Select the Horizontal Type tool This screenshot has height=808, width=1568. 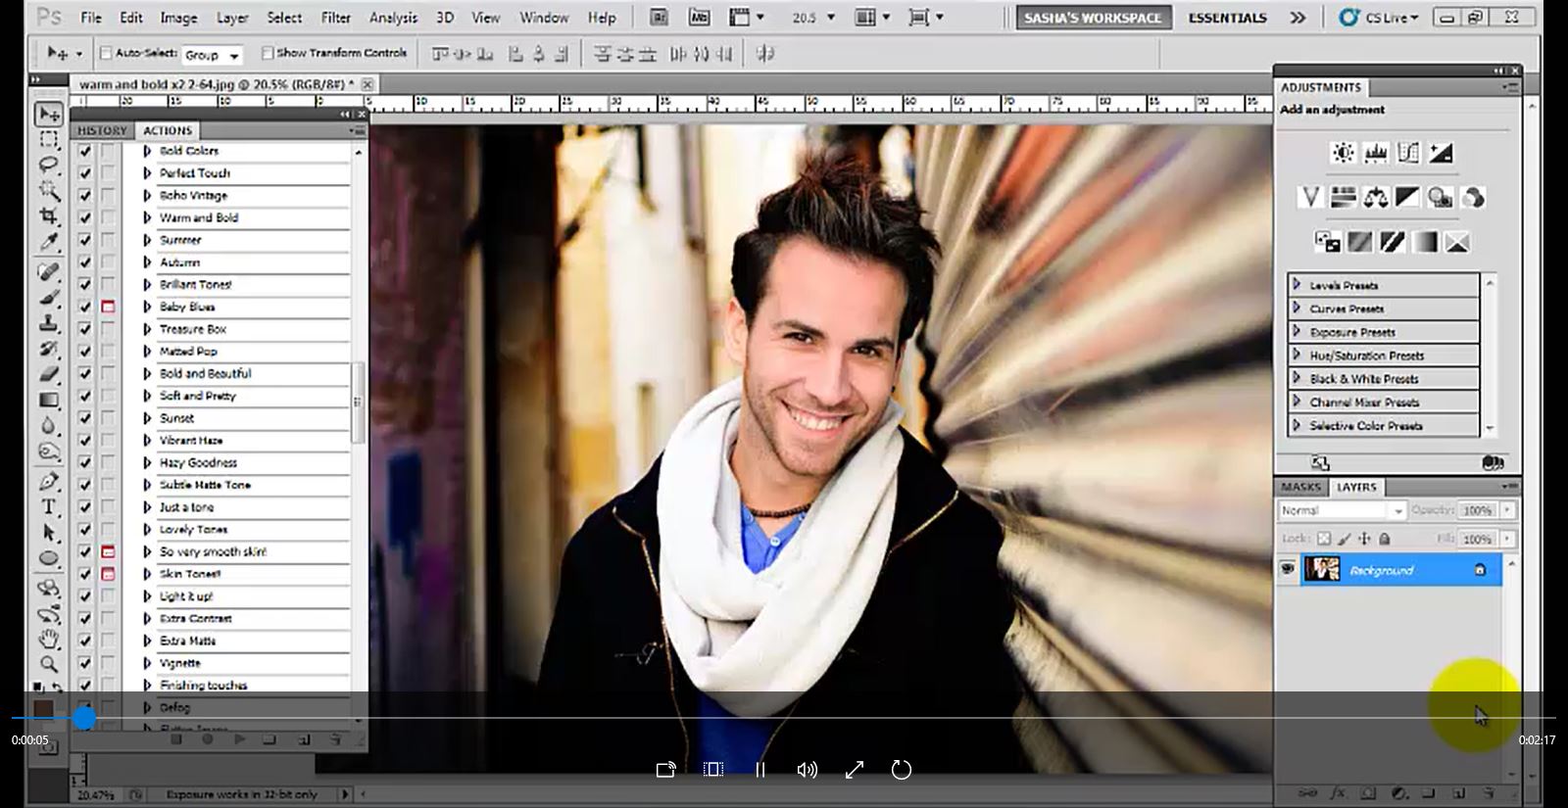click(48, 507)
